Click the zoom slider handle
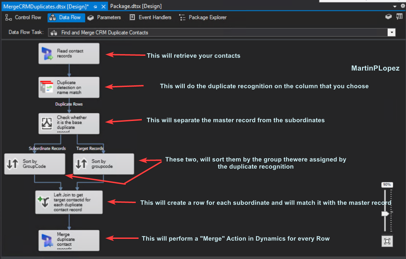Viewport: 406px width, 259px height. click(x=385, y=214)
